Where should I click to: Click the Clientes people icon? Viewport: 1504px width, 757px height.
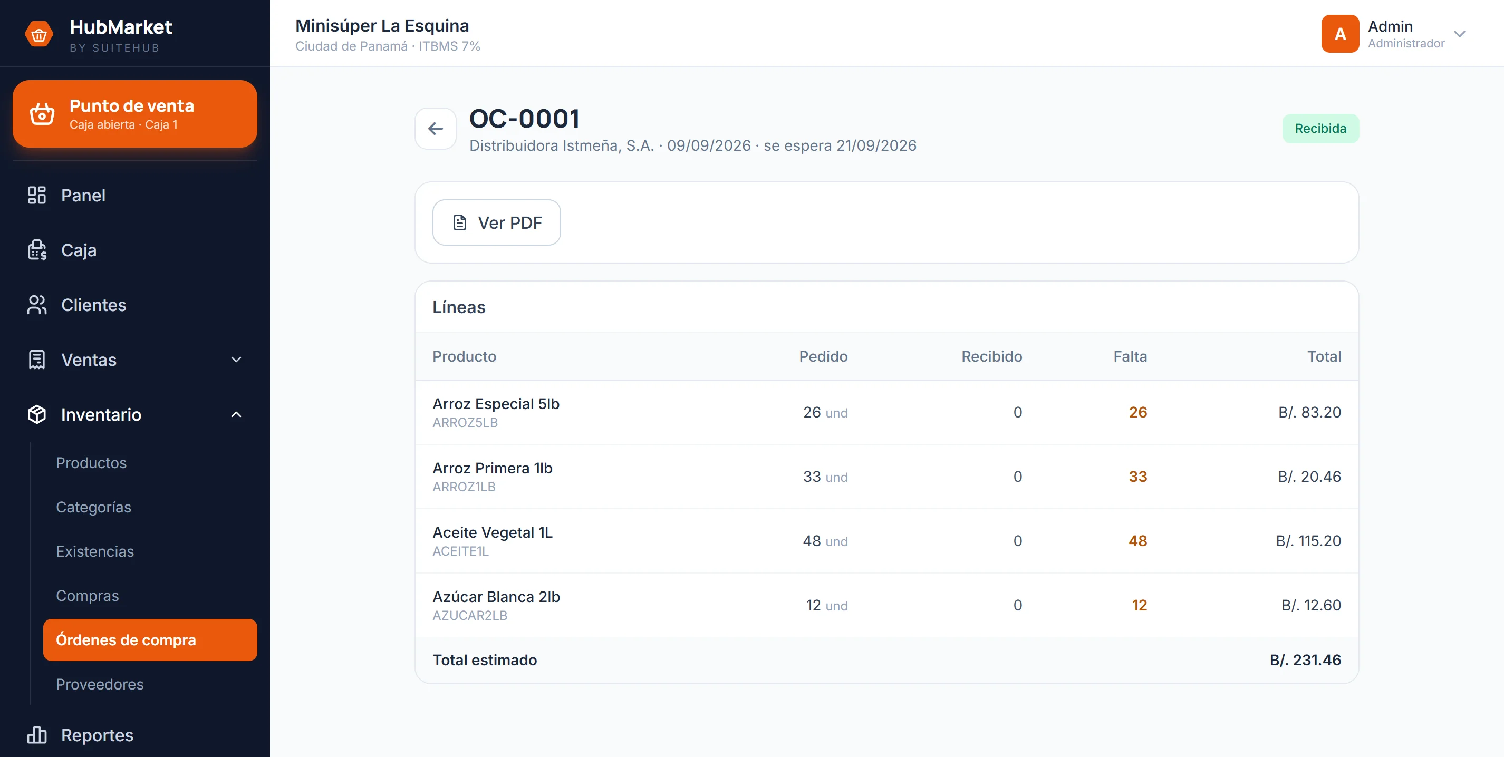click(37, 305)
